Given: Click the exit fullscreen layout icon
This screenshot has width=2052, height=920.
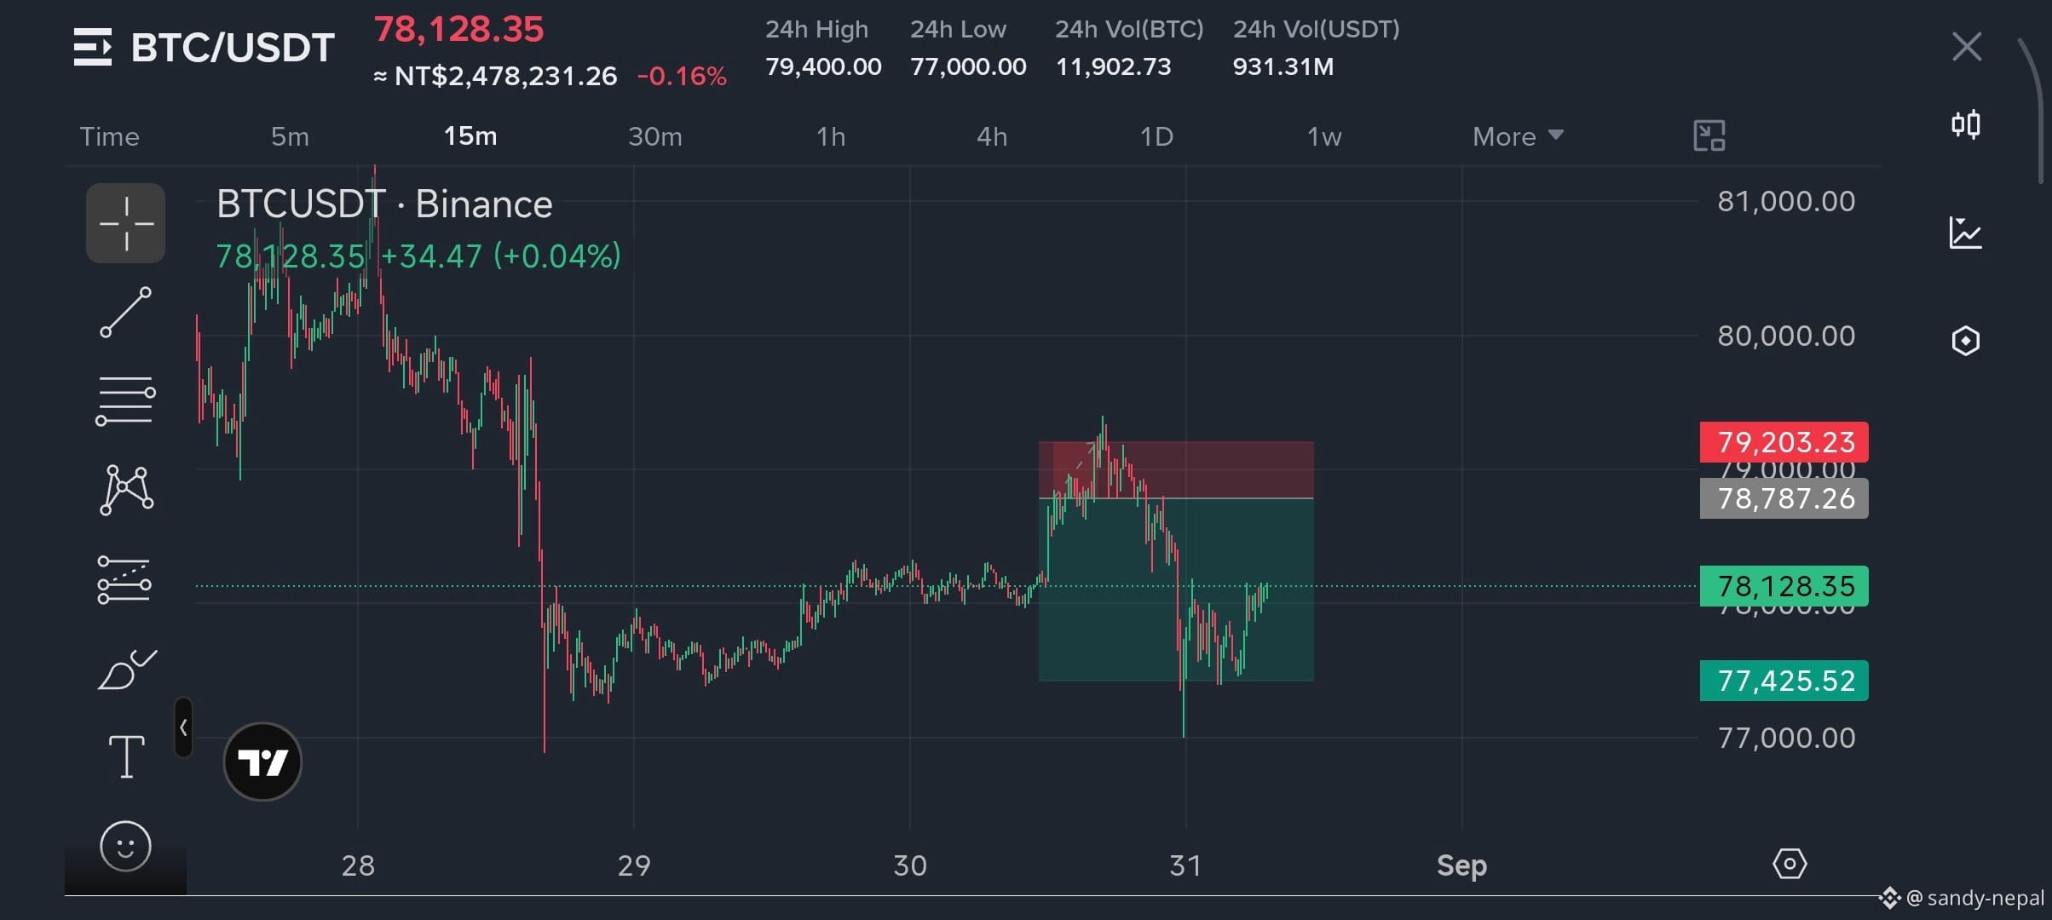Looking at the screenshot, I should (1709, 135).
